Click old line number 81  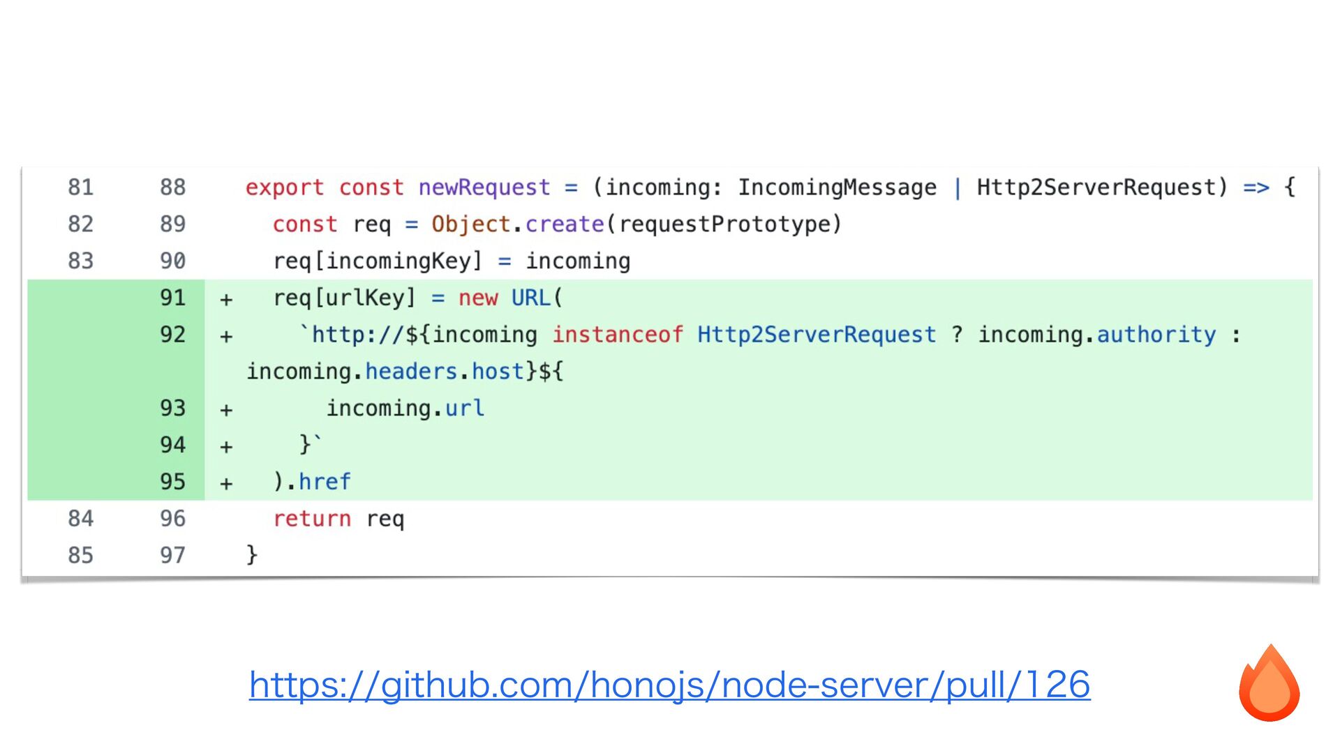pos(80,187)
